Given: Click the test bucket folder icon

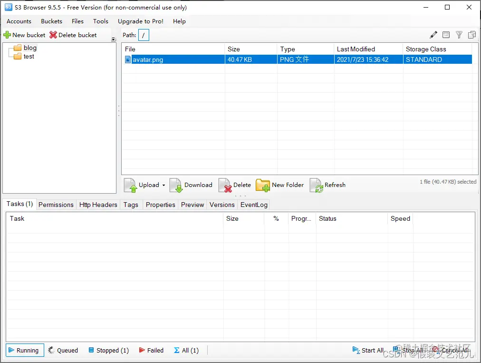Looking at the screenshot, I should 18,57.
